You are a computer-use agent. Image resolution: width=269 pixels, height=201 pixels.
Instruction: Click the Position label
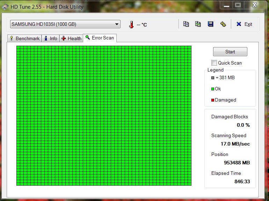tap(220, 154)
